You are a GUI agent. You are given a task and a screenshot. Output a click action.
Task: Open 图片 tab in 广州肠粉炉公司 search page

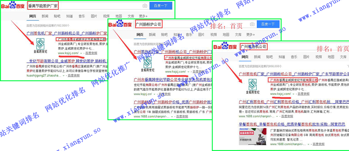(x=201, y=34)
